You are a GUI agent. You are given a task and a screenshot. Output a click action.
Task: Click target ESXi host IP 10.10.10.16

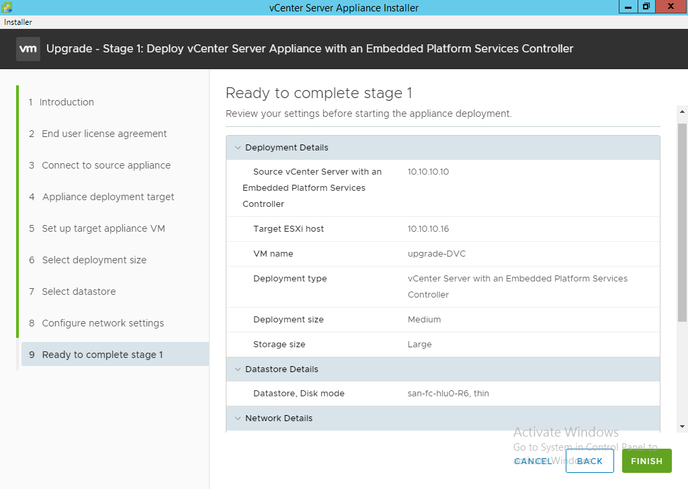428,229
